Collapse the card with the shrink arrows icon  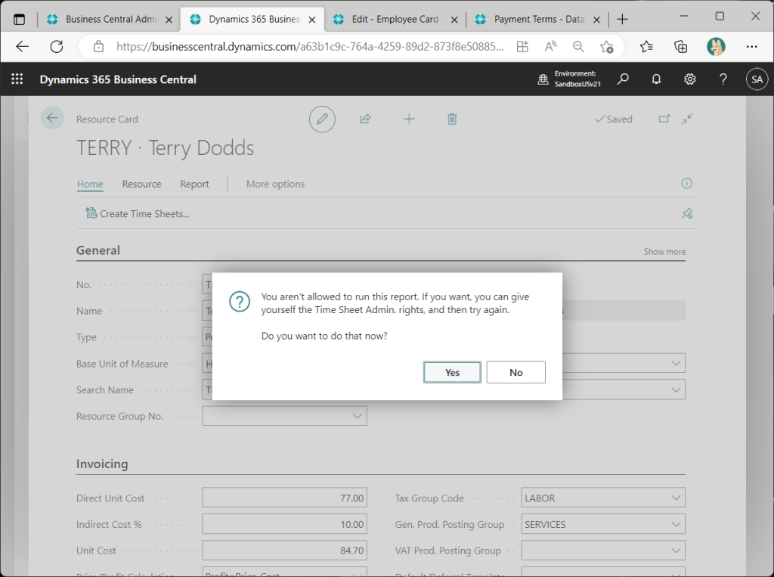click(x=687, y=119)
